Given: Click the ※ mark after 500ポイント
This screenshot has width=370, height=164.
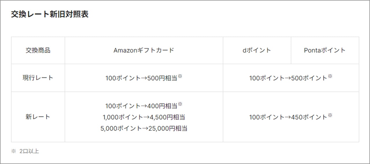Looking at the screenshot, I should (330, 76).
